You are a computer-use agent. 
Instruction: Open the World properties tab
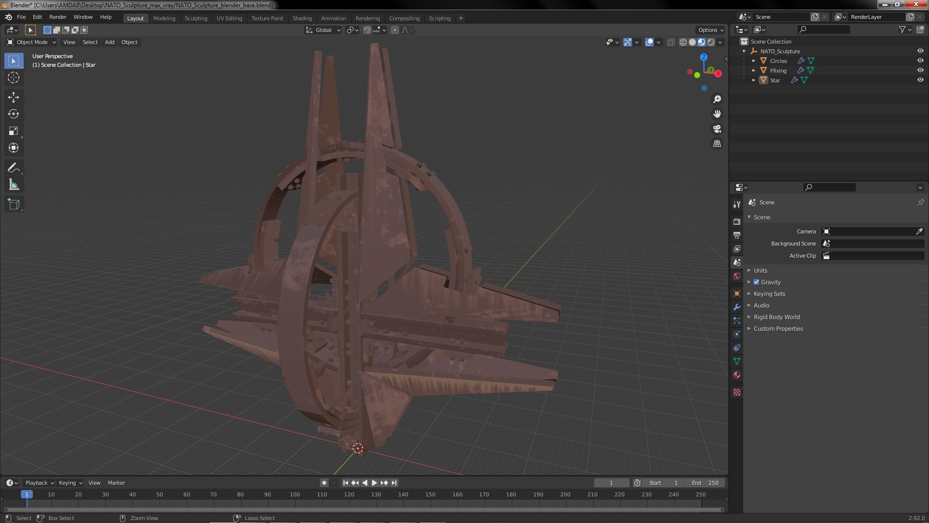point(737,276)
